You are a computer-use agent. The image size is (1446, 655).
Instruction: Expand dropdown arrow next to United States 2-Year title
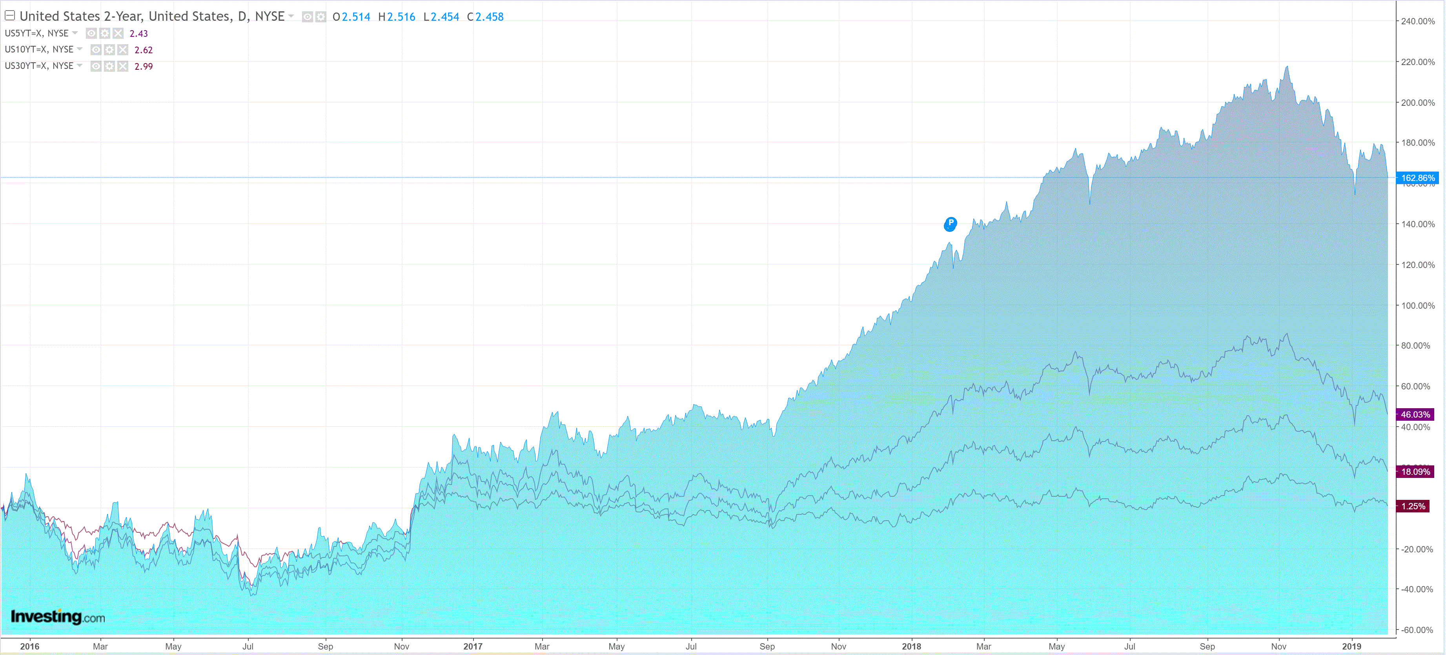tap(291, 16)
